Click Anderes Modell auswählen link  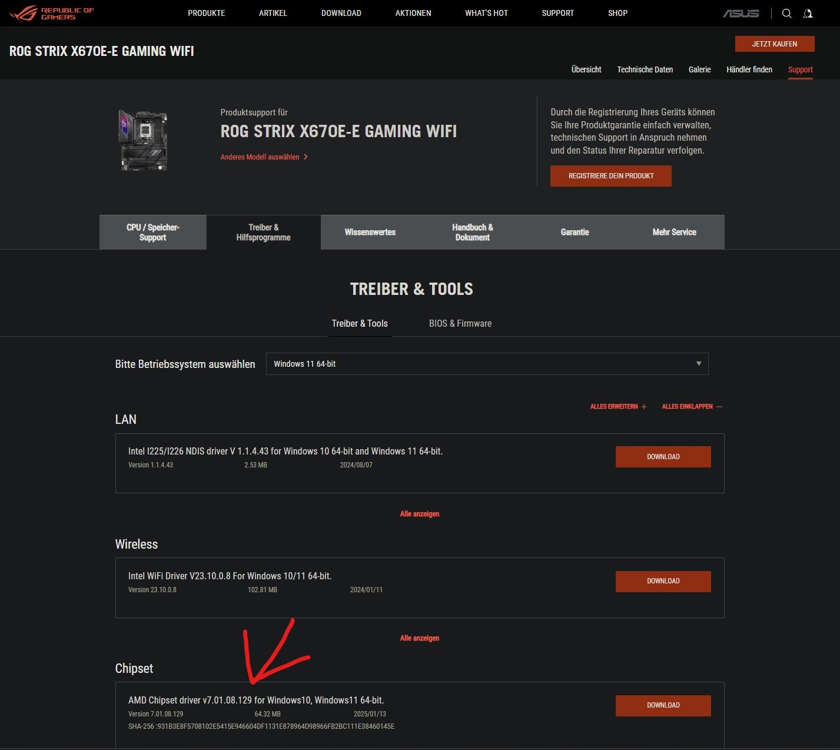click(x=260, y=157)
